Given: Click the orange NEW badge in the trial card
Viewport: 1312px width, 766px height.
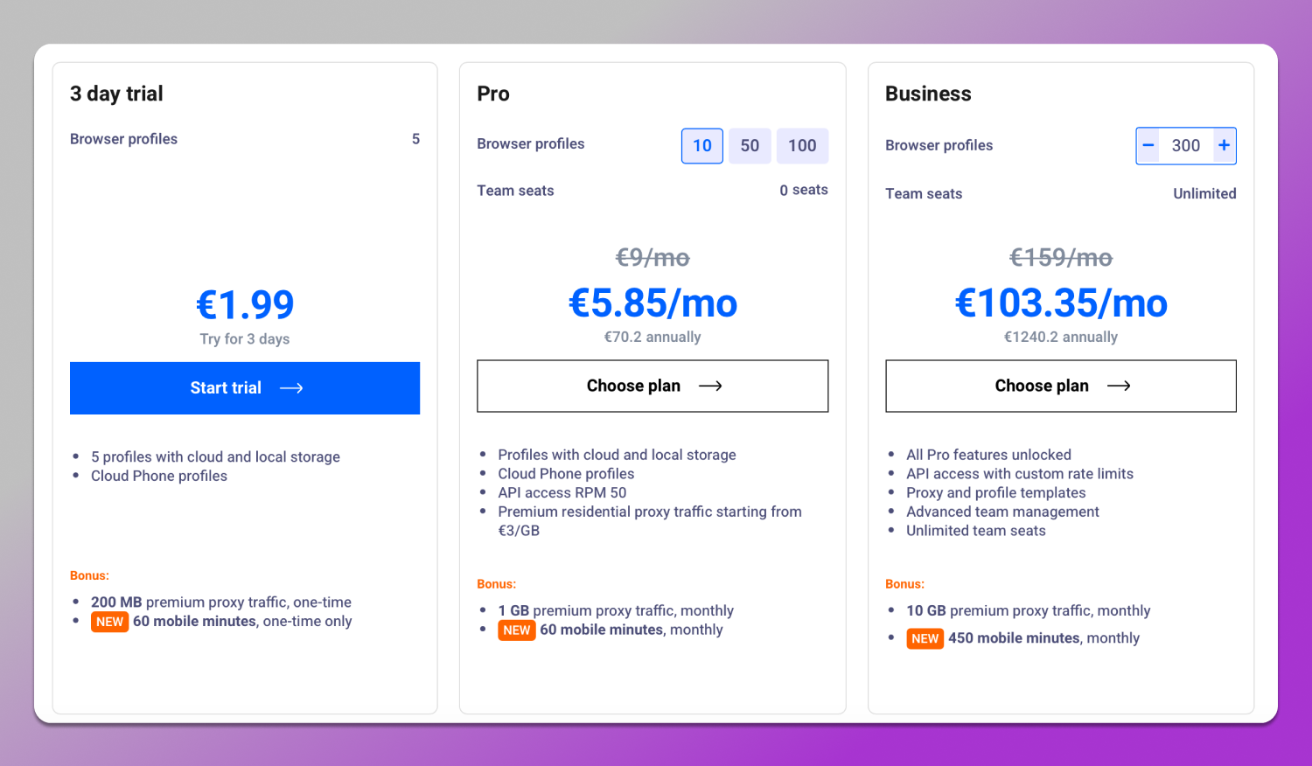Looking at the screenshot, I should click(x=109, y=622).
